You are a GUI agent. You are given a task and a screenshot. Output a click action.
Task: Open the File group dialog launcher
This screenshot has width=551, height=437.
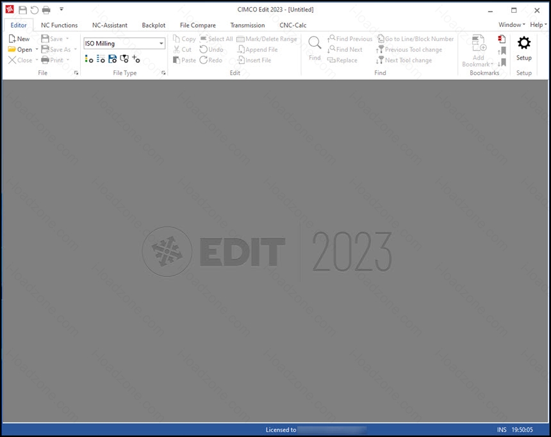point(76,73)
